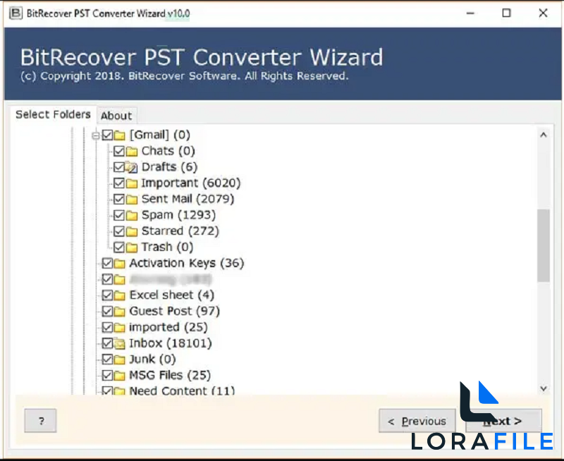Screen dimensions: 564x461
Task: Uncheck the Excel sheet checkbox
Action: (107, 295)
